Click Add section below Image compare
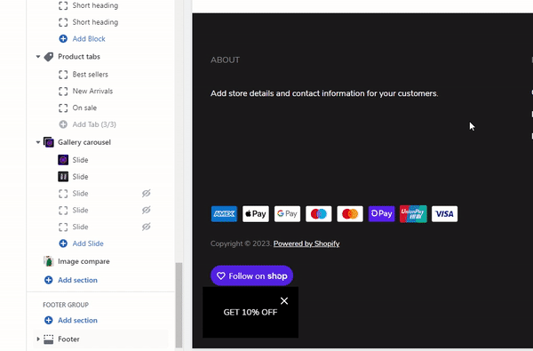533x351 pixels. pyautogui.click(x=77, y=280)
